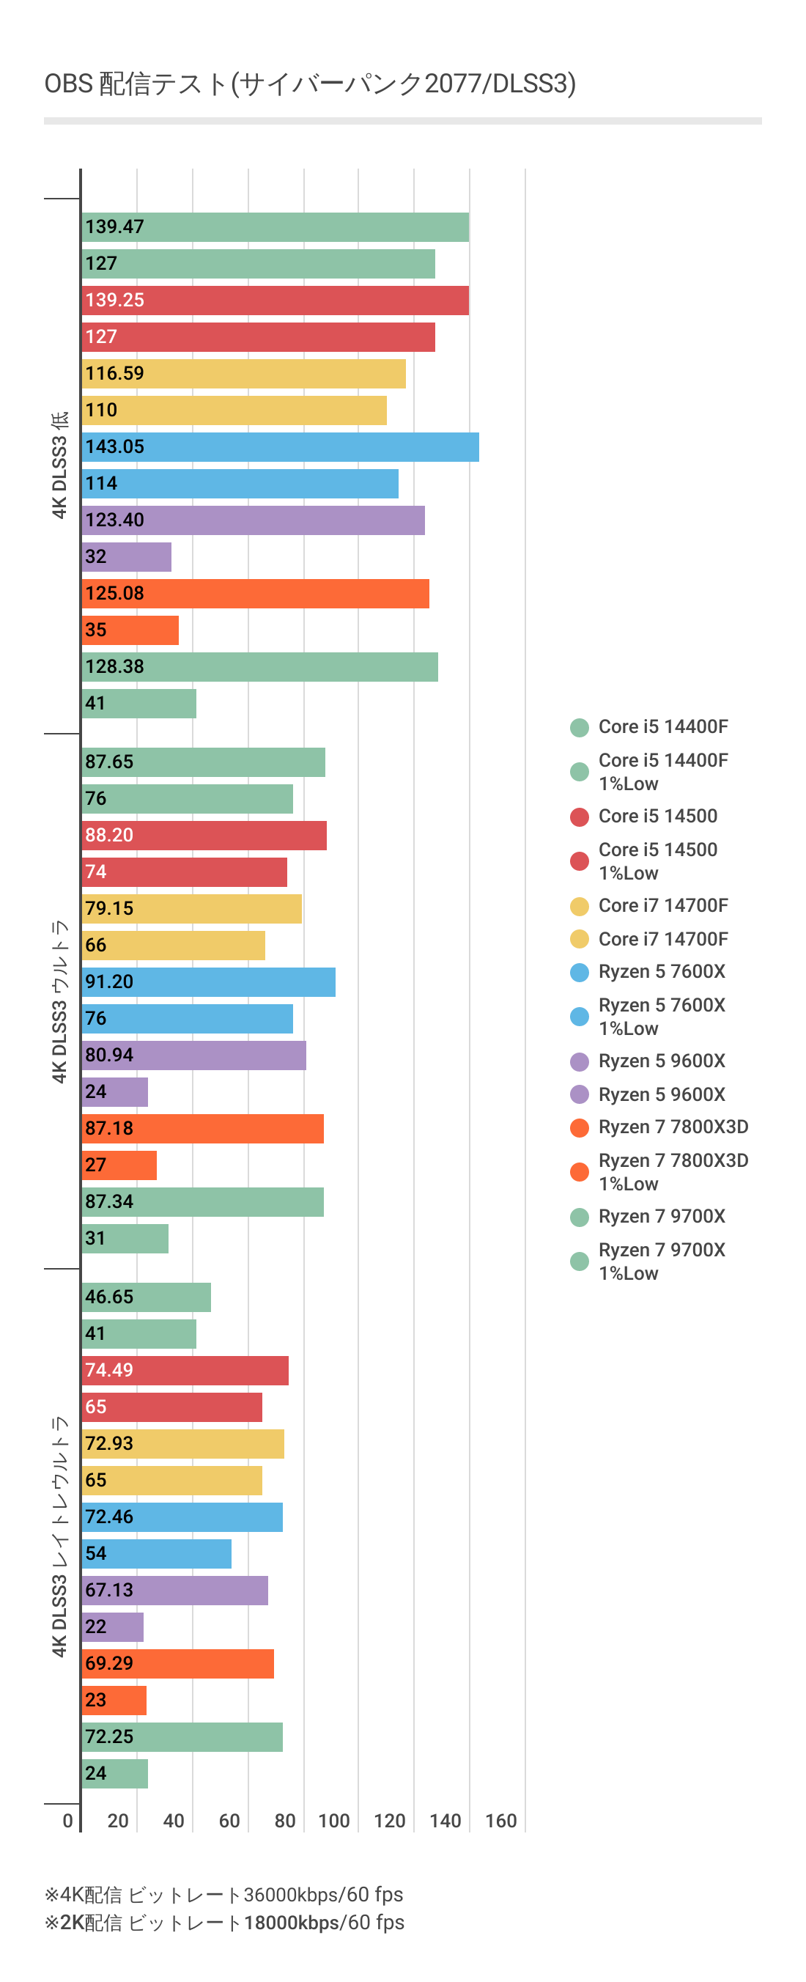Click the purple bar labeled 32

pyautogui.click(x=127, y=557)
